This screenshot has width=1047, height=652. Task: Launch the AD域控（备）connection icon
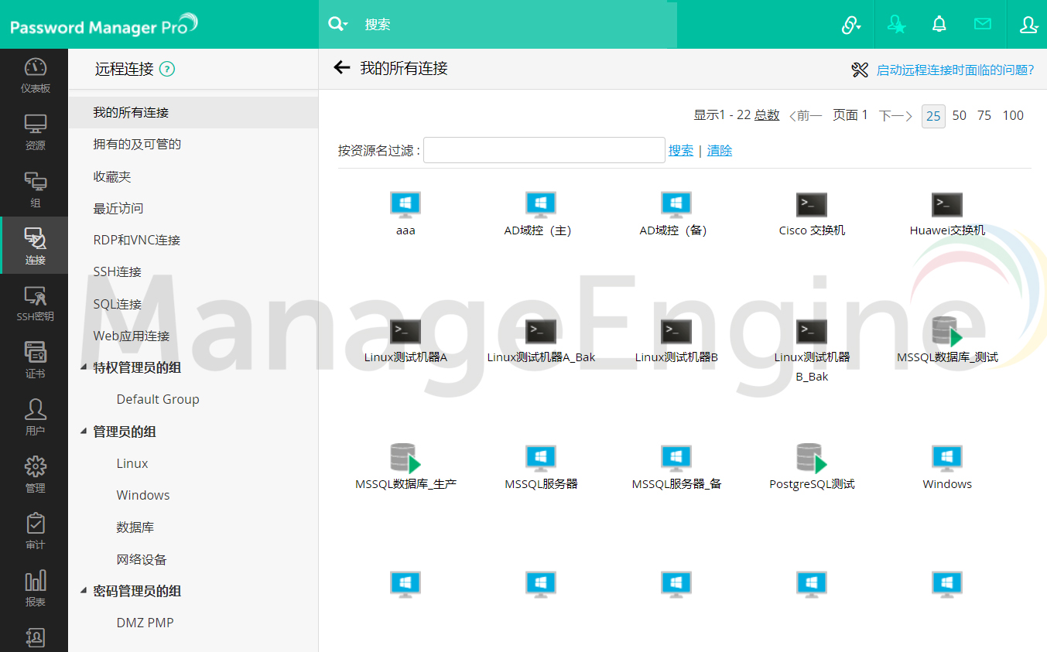click(676, 205)
